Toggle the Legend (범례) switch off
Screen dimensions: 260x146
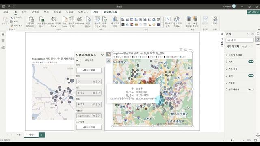251,76
